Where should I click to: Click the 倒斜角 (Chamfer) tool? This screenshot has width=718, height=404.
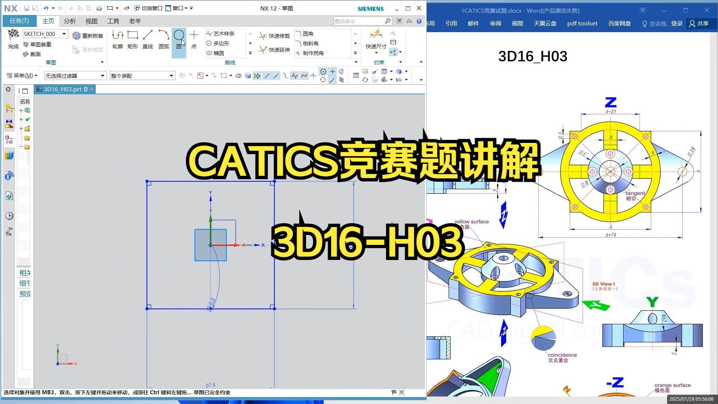tap(307, 43)
